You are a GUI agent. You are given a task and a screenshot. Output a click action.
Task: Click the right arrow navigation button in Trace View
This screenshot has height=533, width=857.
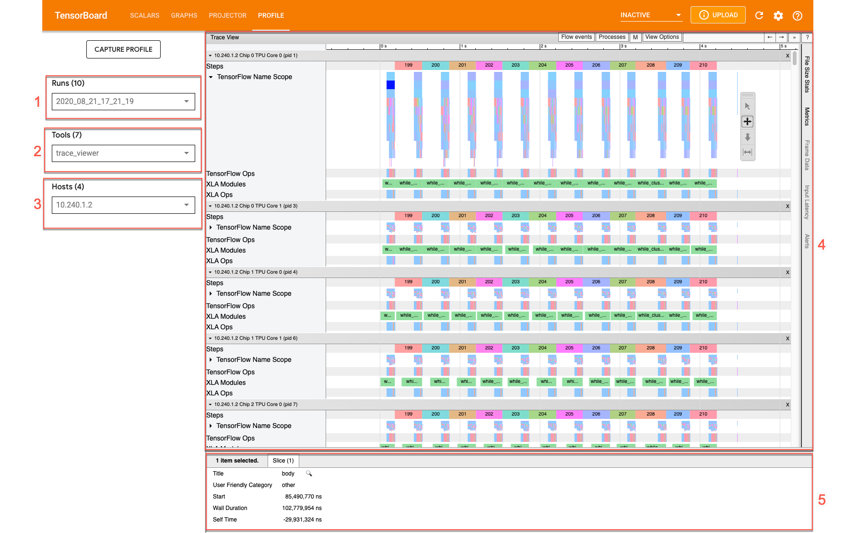pyautogui.click(x=782, y=37)
